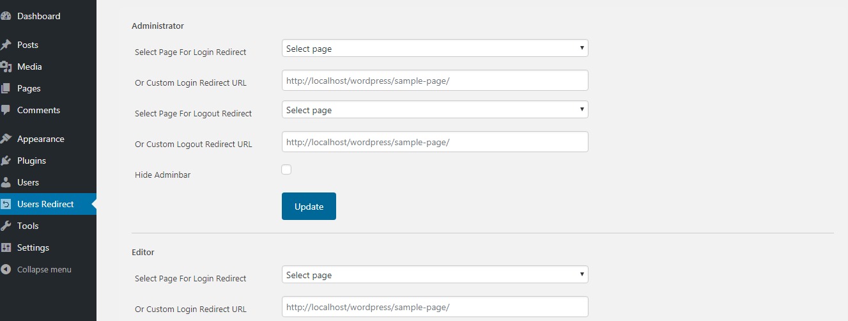Click the Comments speech bubble icon

pos(6,110)
